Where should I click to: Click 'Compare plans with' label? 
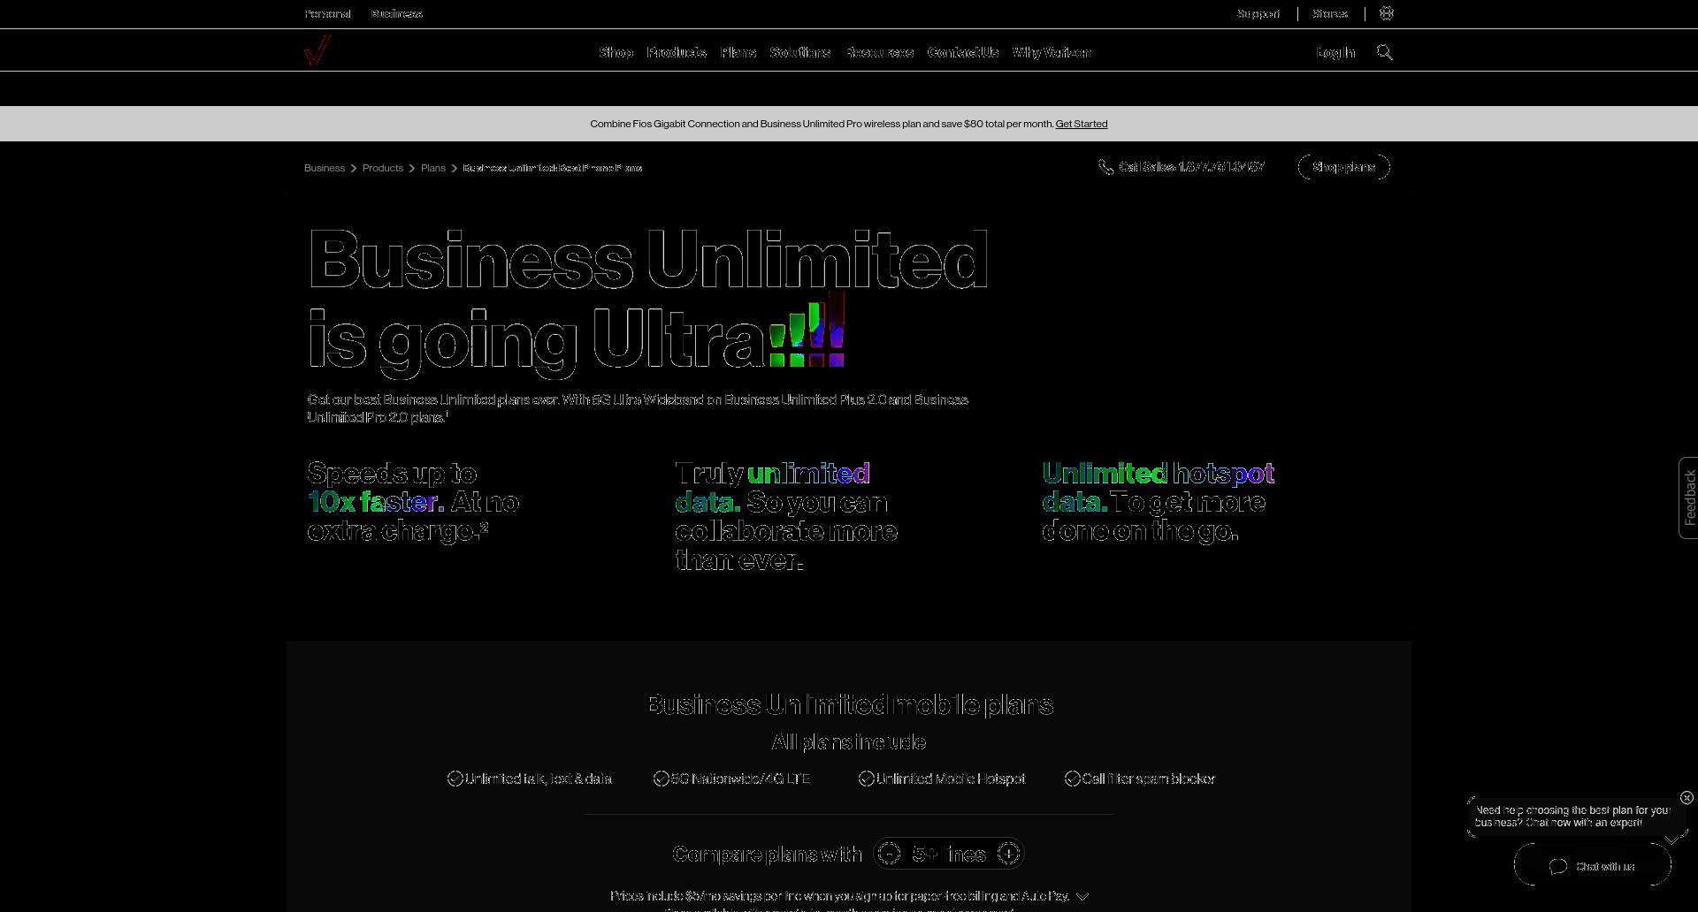point(767,855)
